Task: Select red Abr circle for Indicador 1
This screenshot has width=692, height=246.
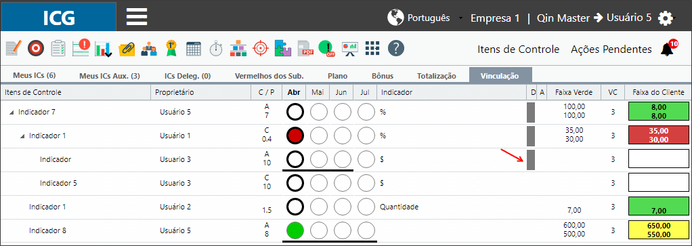Action: (295, 136)
